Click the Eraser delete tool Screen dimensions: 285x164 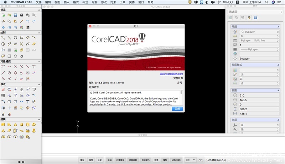point(3,89)
